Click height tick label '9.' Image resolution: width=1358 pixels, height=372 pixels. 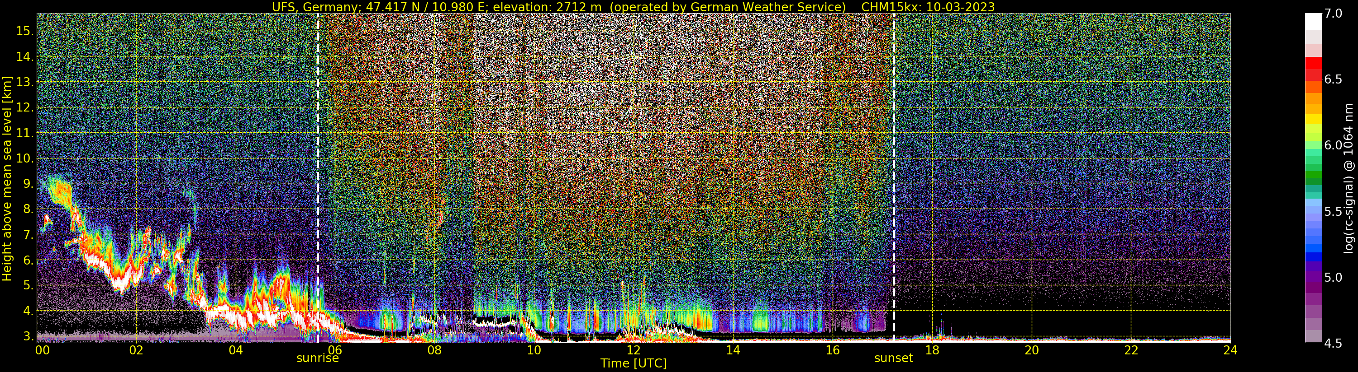tap(28, 184)
